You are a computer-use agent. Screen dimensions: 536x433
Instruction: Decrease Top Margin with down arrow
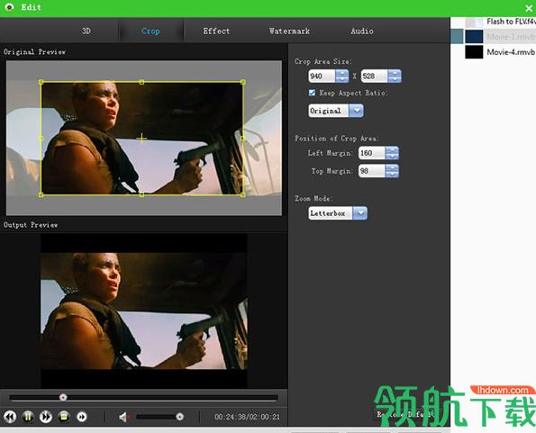pyautogui.click(x=392, y=174)
